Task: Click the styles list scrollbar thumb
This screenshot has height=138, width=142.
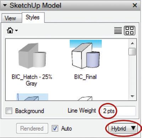Action: (132, 51)
